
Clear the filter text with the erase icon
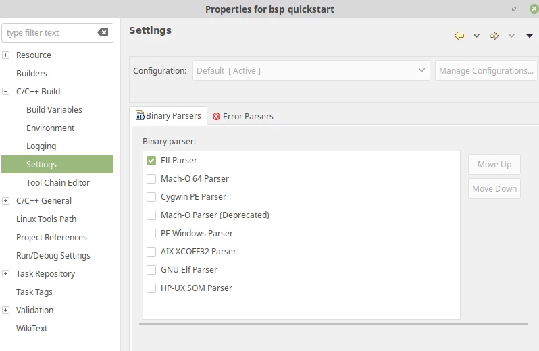point(103,32)
